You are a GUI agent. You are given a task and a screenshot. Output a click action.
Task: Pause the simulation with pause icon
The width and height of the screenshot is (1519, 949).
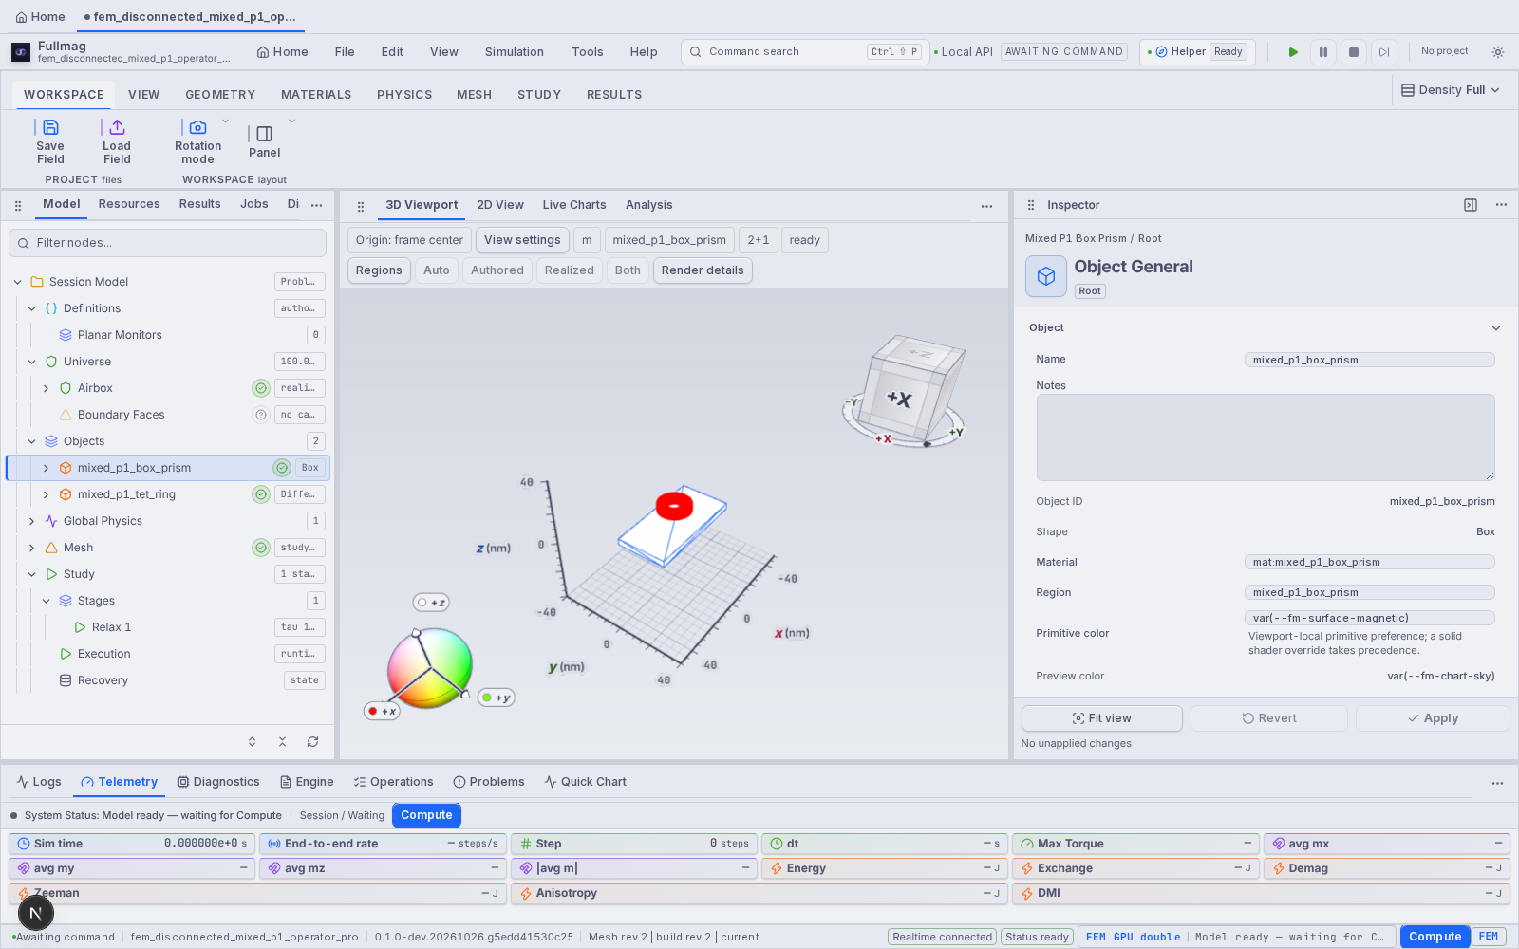(1323, 52)
